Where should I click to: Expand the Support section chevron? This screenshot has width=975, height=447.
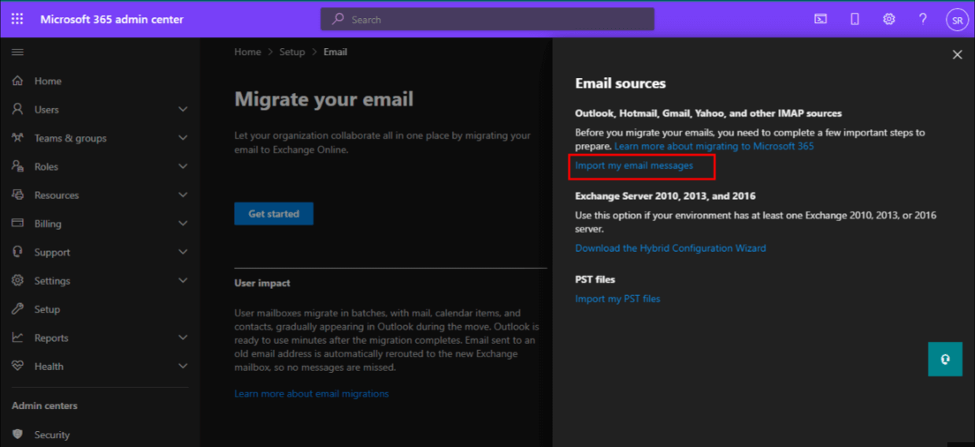[183, 252]
